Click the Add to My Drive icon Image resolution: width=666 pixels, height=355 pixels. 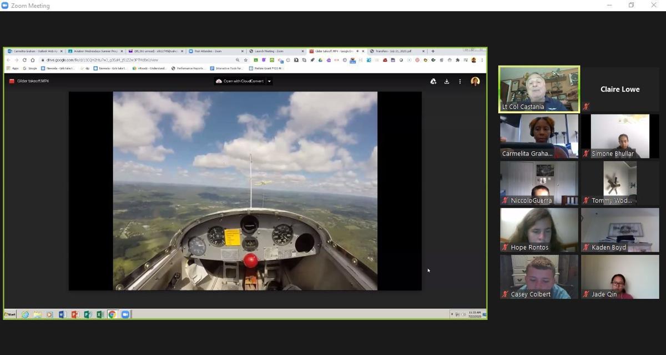coord(433,81)
